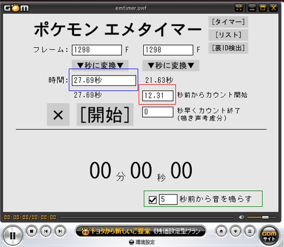The height and width of the screenshot is (247, 284).
Task: Click the playback seek bar
Action: coord(146,218)
